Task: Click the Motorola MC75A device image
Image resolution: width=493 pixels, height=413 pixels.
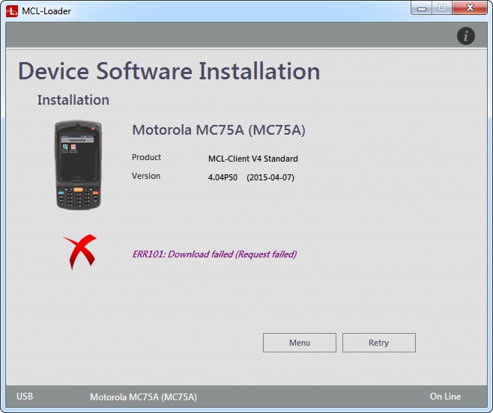Action: pos(77,165)
